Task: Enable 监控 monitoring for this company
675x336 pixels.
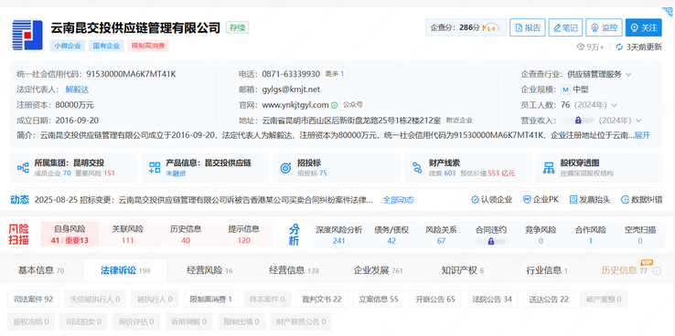Action: [605, 27]
